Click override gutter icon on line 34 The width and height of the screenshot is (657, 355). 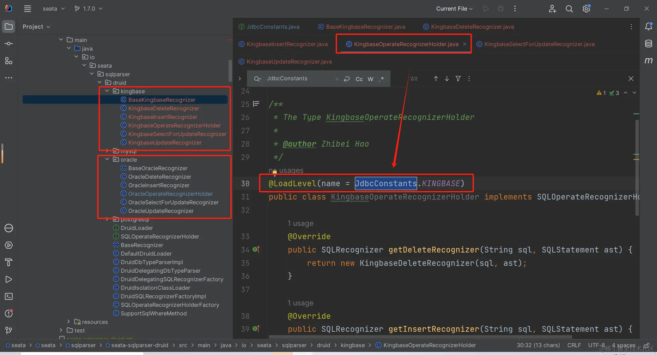[256, 250]
